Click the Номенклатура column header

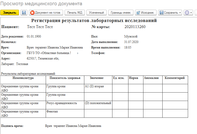tap(23, 78)
